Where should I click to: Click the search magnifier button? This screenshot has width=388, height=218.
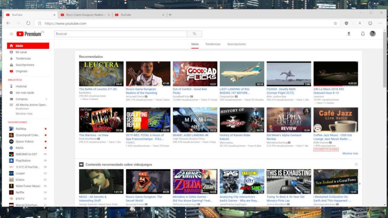194,34
